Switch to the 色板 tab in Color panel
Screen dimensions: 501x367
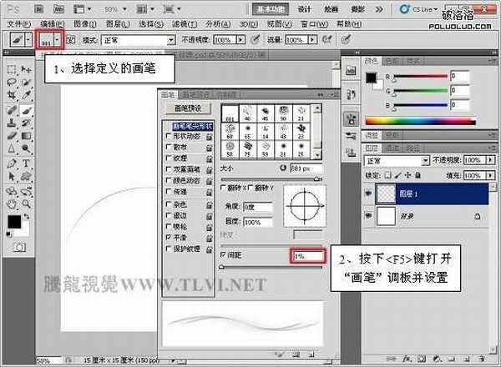click(x=392, y=61)
